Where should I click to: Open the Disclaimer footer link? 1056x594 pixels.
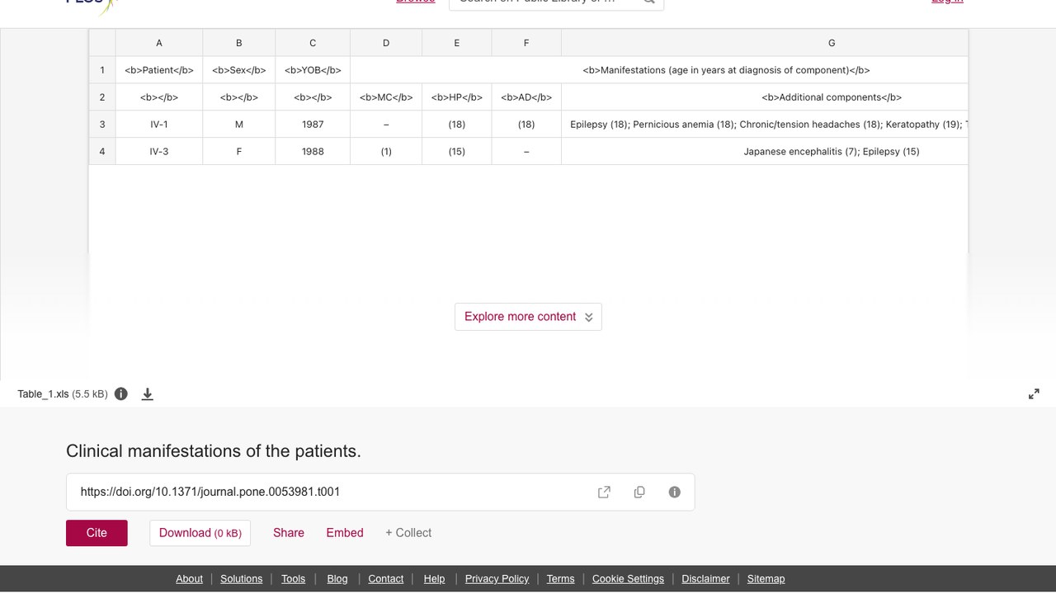pyautogui.click(x=705, y=578)
